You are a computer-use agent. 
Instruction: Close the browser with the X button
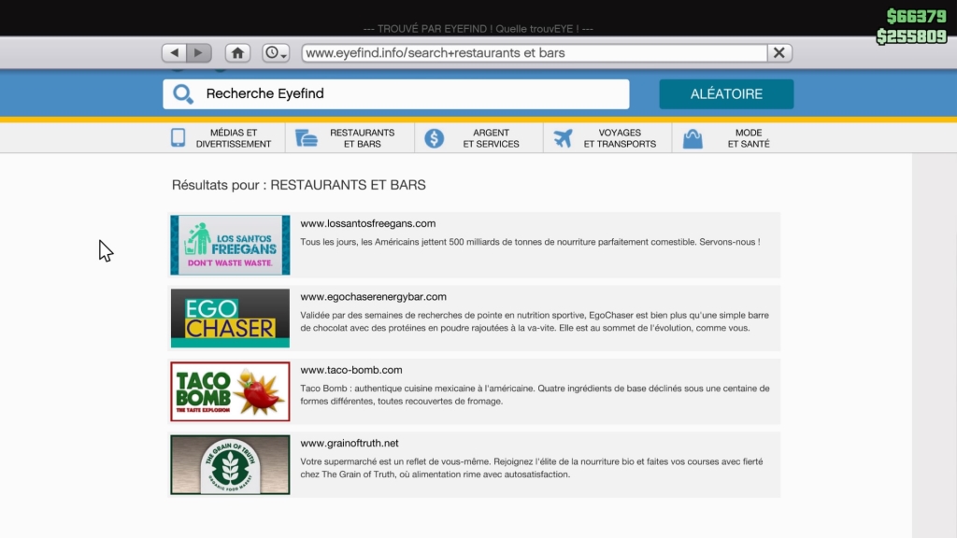779,53
